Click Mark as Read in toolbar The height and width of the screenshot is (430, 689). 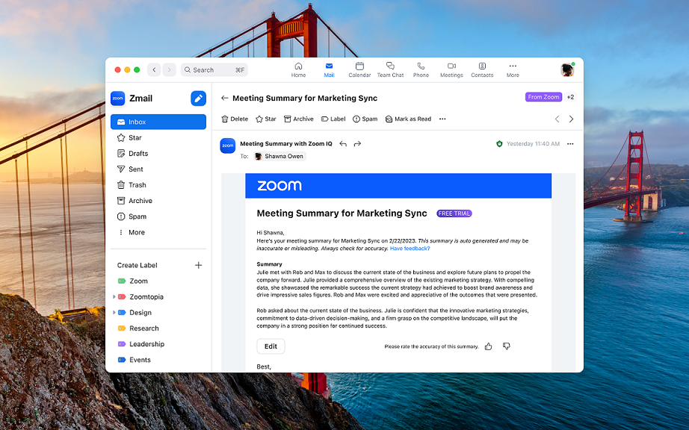pos(407,119)
